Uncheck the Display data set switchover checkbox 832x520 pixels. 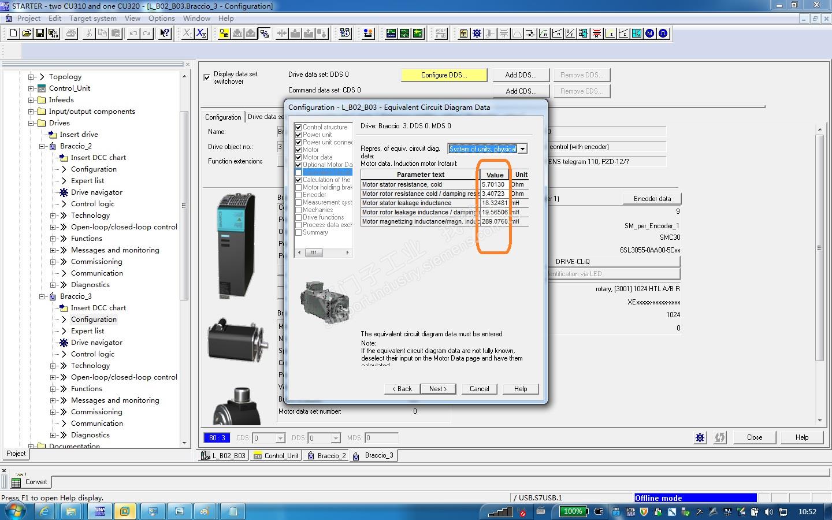[x=207, y=77]
